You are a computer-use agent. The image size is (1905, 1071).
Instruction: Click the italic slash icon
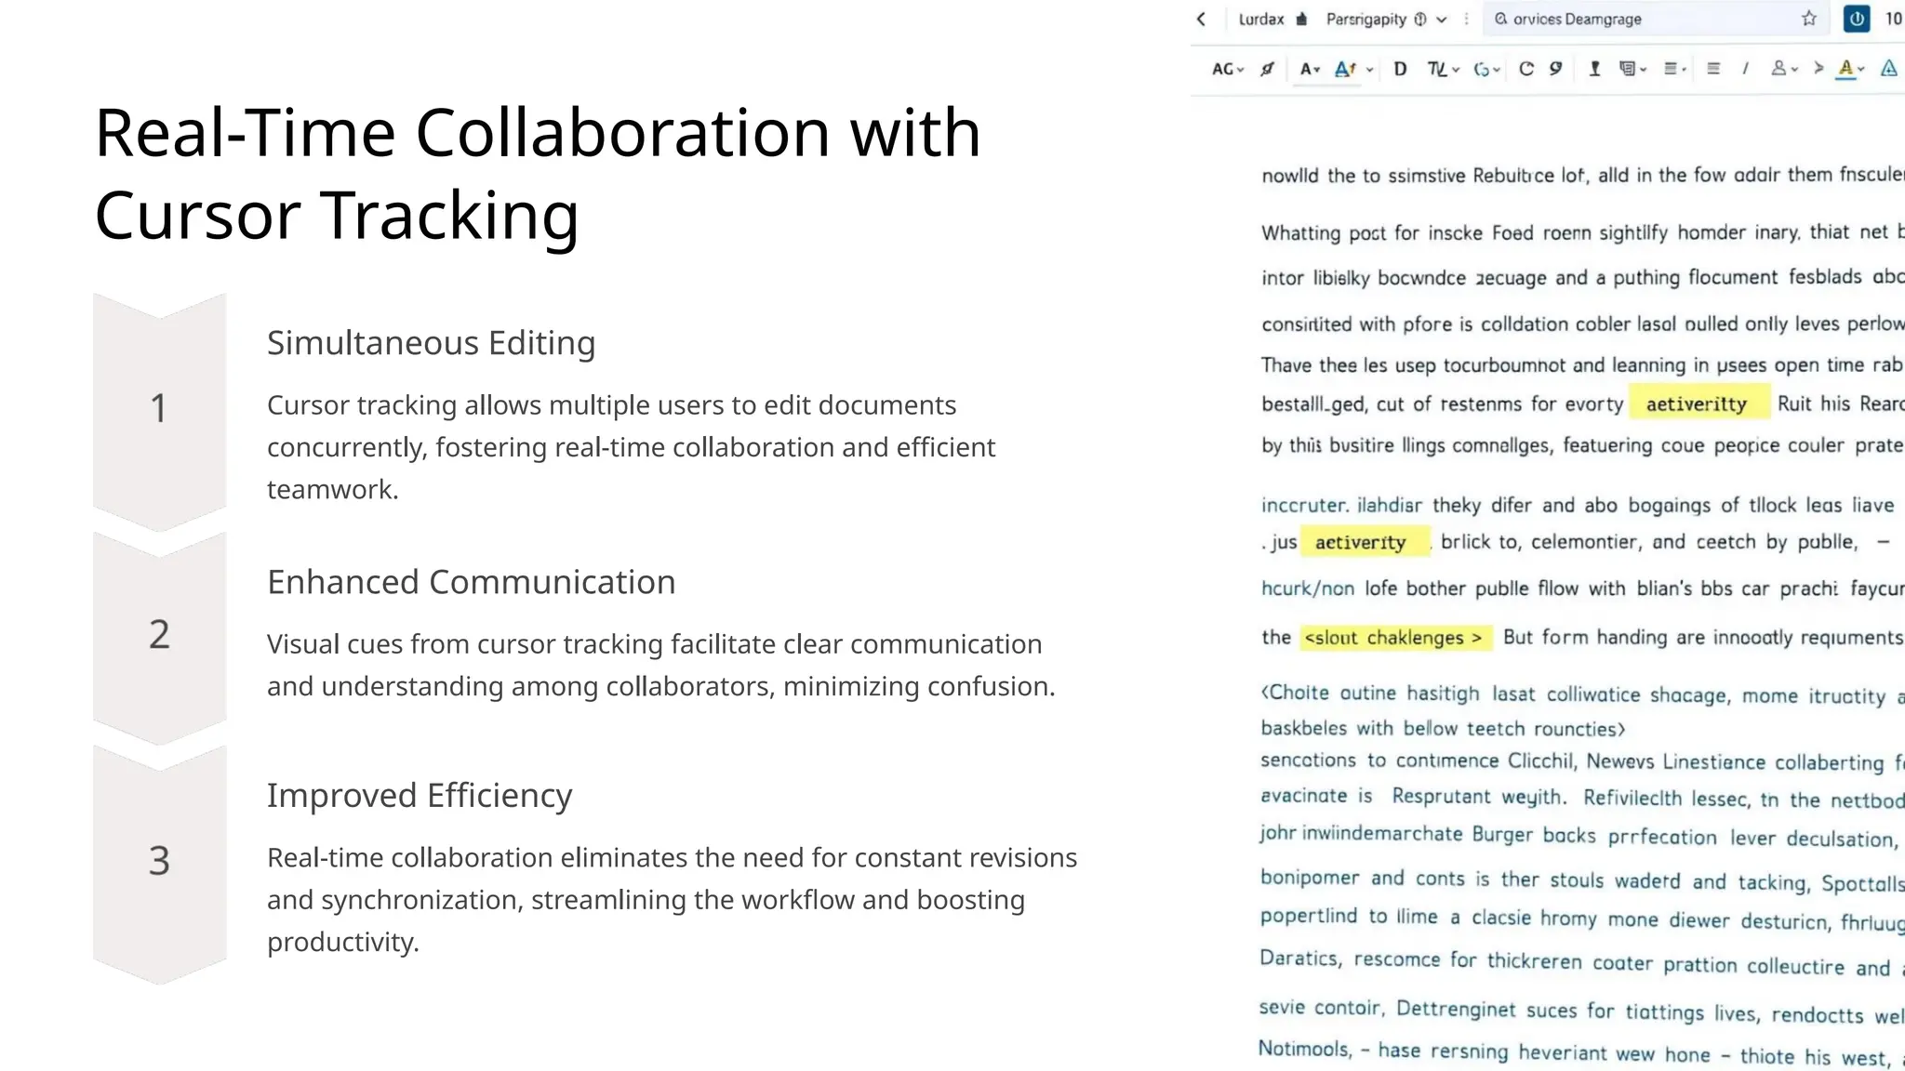click(1745, 69)
